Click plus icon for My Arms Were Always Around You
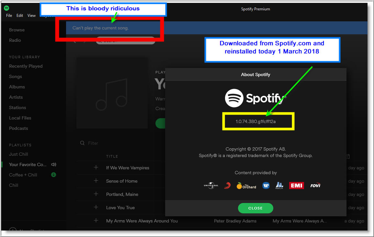Viewport: 374px width, 237px height. [x=96, y=220]
